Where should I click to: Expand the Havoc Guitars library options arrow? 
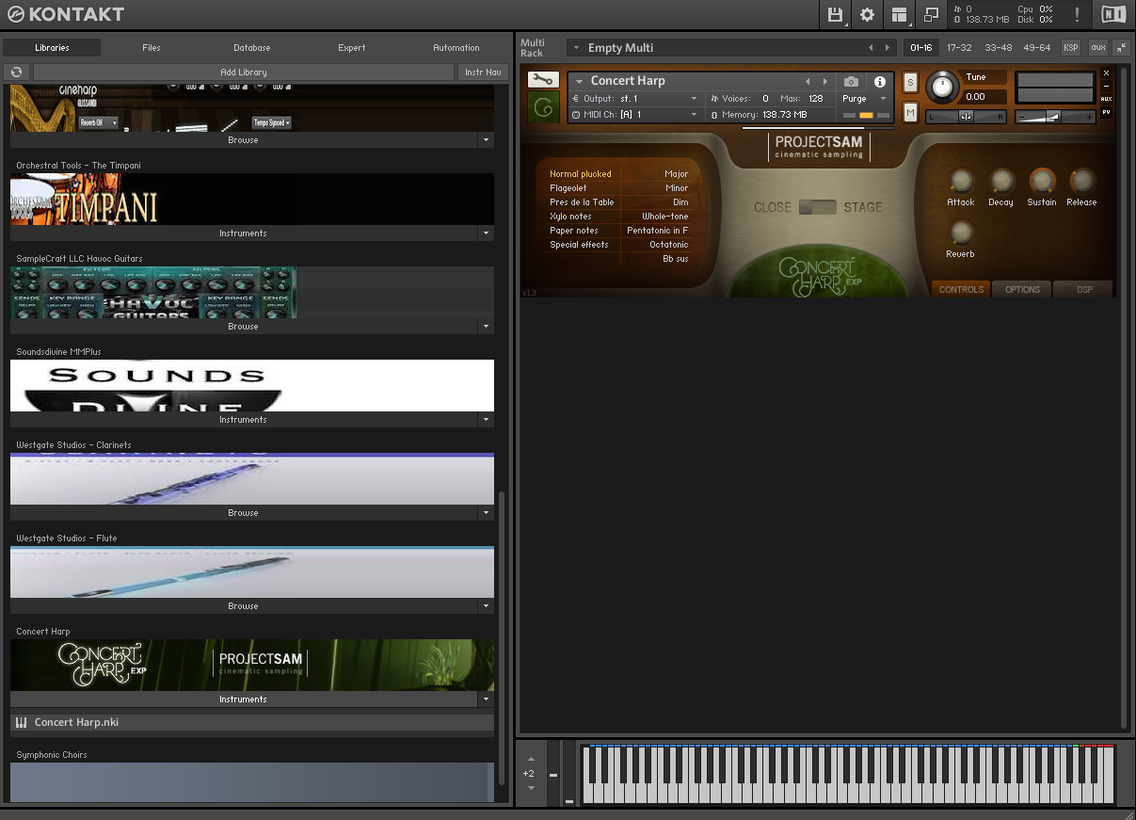click(486, 327)
